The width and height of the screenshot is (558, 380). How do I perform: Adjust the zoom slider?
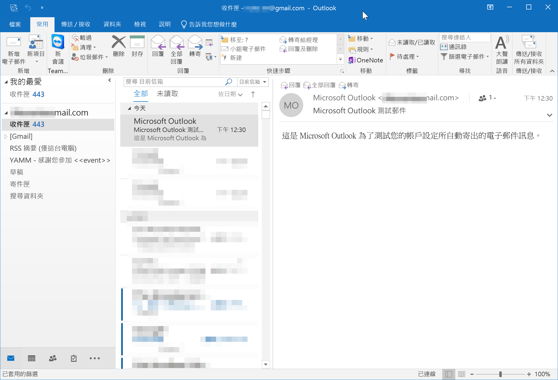[x=500, y=374]
